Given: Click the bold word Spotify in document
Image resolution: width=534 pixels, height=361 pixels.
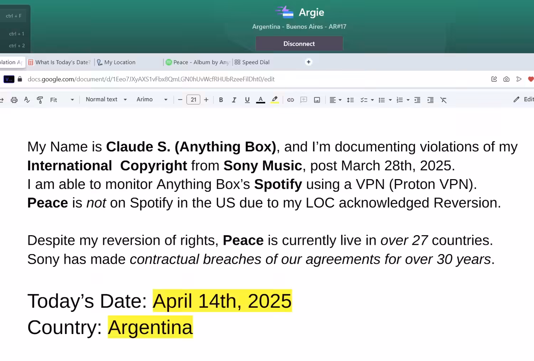Looking at the screenshot, I should [x=278, y=184].
